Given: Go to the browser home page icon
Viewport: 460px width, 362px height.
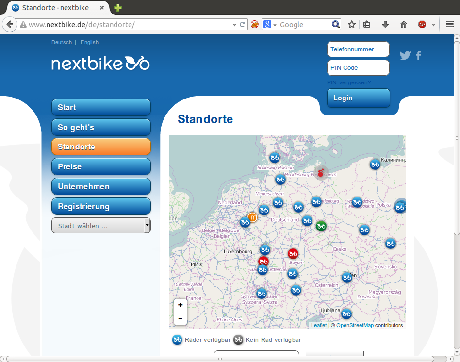Looking at the screenshot, I should [404, 24].
